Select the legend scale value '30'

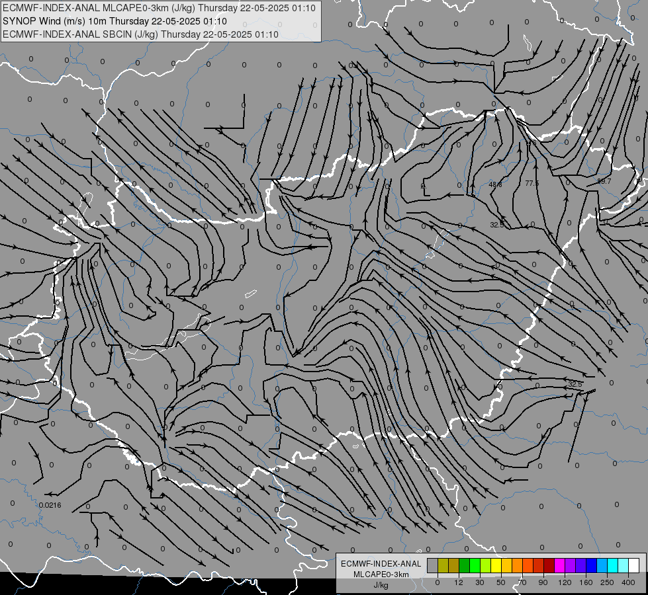(480, 582)
